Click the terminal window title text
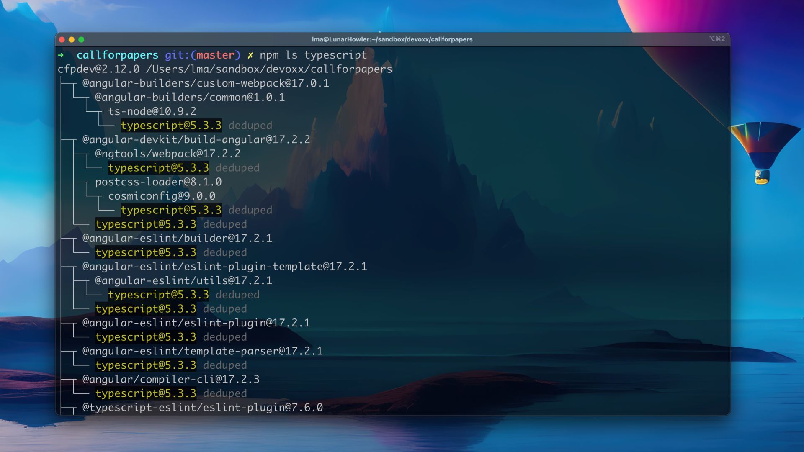This screenshot has height=452, width=804. coord(392,39)
